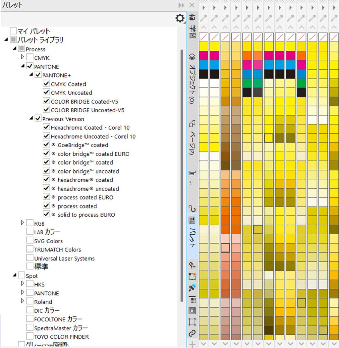
Task: Pick the magenta swatch in the leftmost palette
Action: (204, 55)
